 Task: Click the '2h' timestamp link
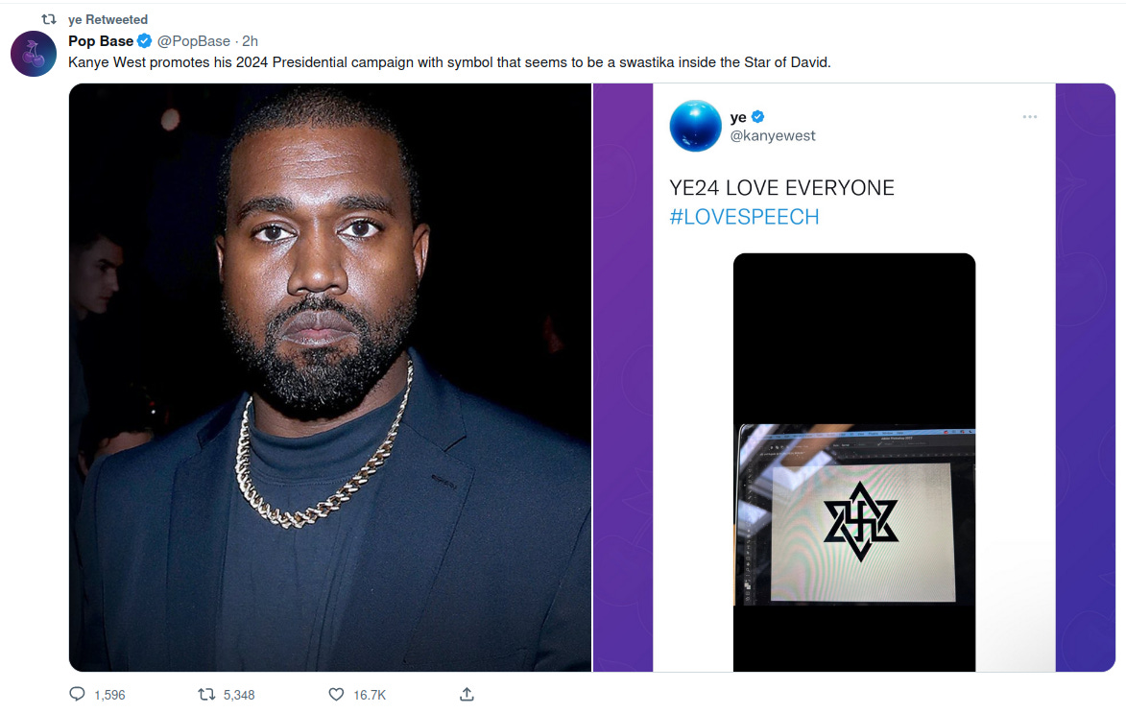pyautogui.click(x=250, y=41)
